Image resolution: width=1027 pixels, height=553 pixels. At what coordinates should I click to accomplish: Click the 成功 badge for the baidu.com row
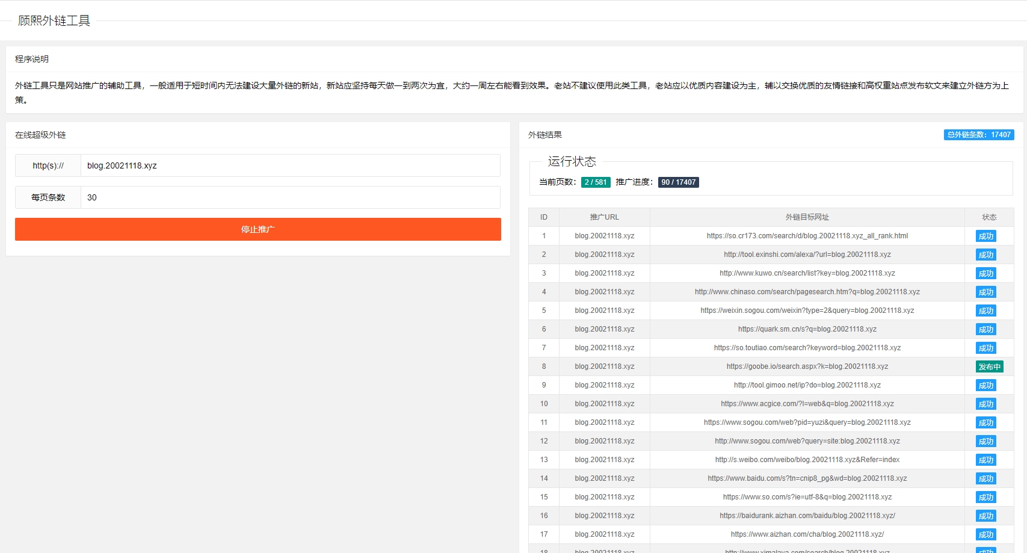(985, 478)
